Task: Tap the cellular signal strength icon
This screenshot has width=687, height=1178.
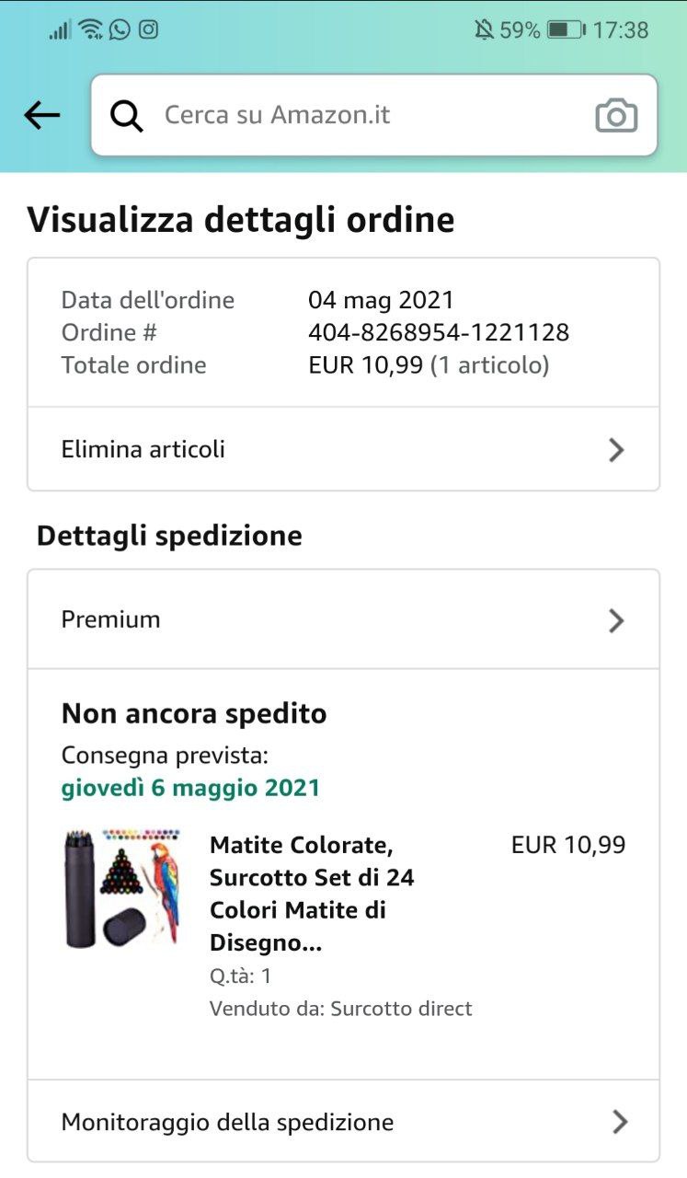Action: click(61, 30)
